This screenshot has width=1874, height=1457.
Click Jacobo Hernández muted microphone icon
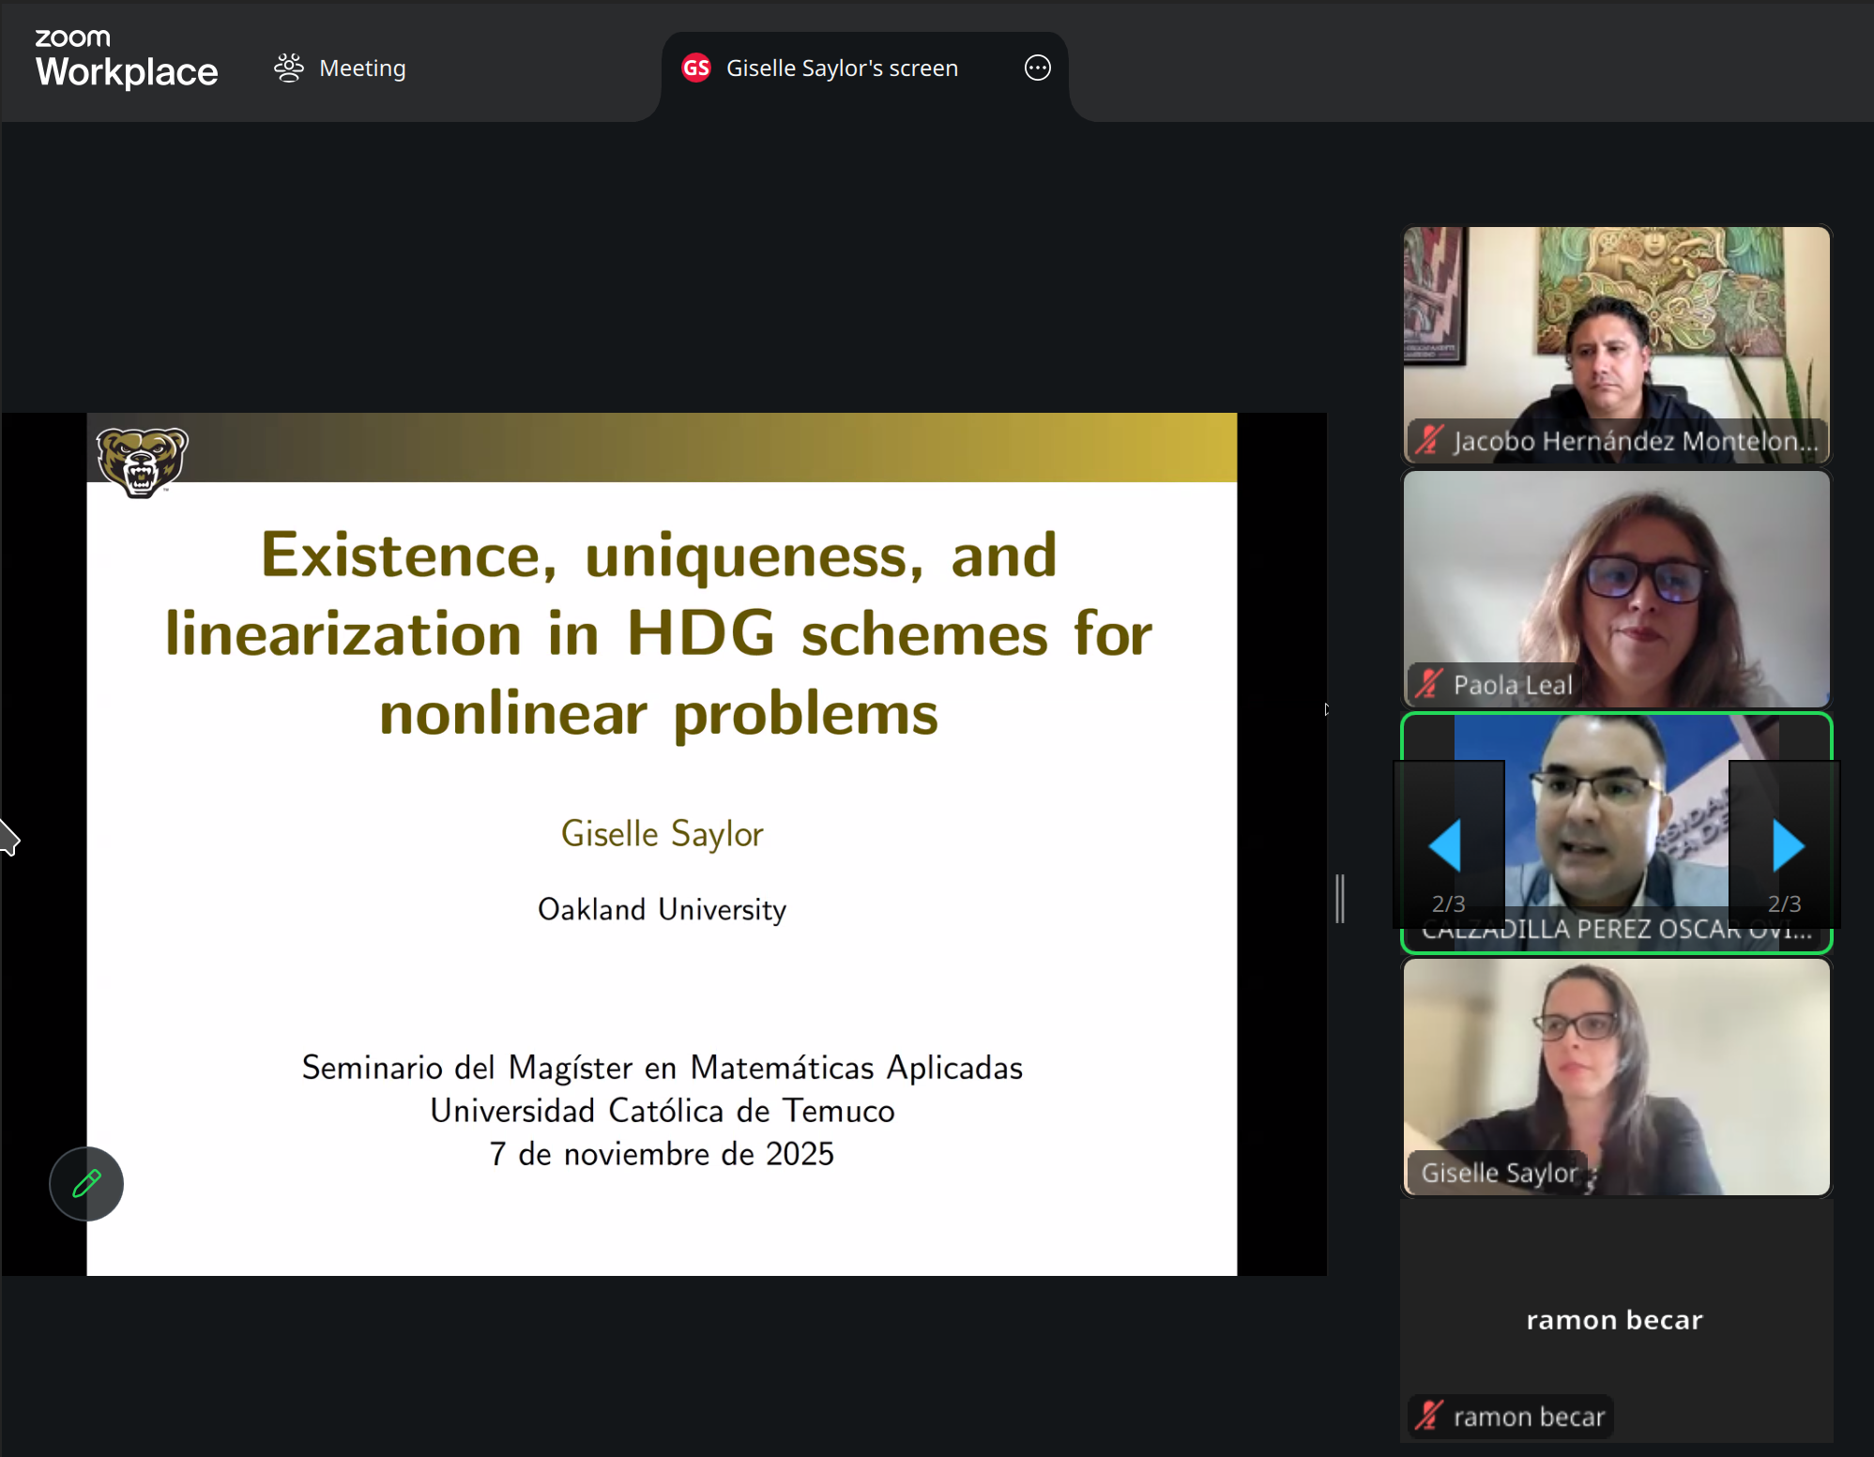(1429, 440)
